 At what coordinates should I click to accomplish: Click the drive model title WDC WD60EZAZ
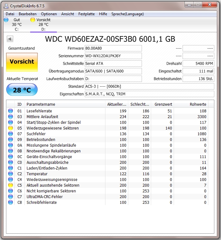[x=110, y=39]
